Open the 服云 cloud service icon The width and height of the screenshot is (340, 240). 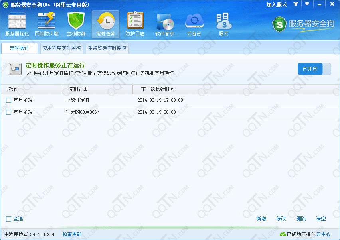click(223, 24)
